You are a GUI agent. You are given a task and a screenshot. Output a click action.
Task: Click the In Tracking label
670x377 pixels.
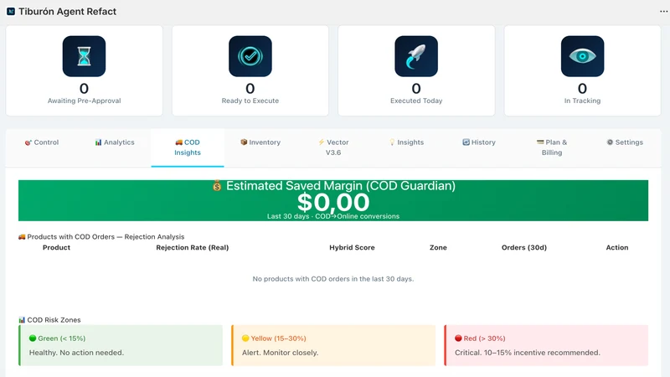click(x=582, y=101)
